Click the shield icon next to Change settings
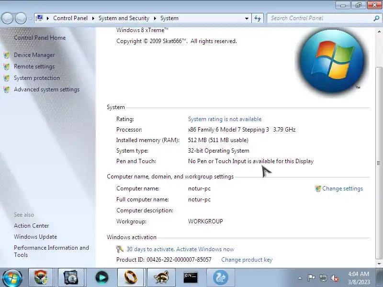Image resolution: width=383 pixels, height=287 pixels. (318, 188)
